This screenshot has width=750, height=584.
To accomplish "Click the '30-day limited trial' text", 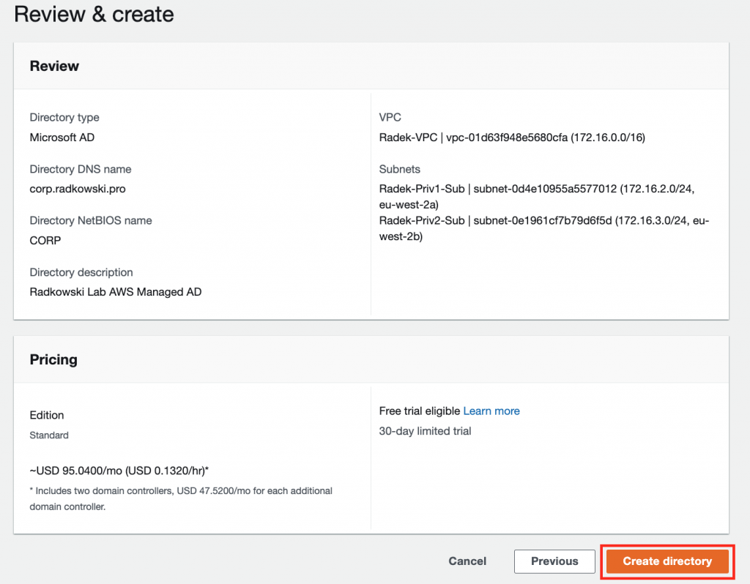I will click(425, 431).
